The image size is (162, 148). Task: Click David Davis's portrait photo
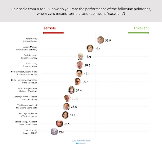tap(80, 65)
